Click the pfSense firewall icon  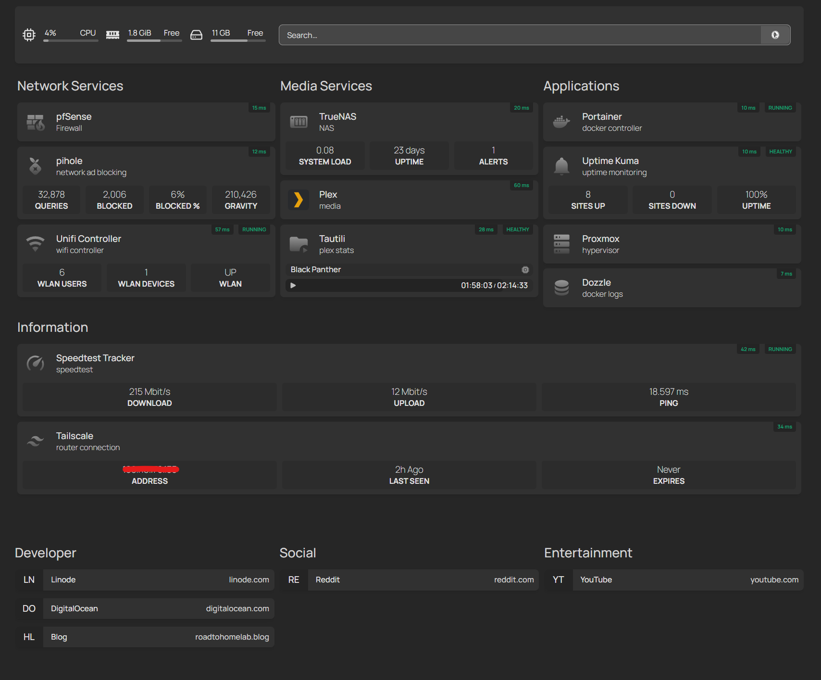click(x=36, y=123)
